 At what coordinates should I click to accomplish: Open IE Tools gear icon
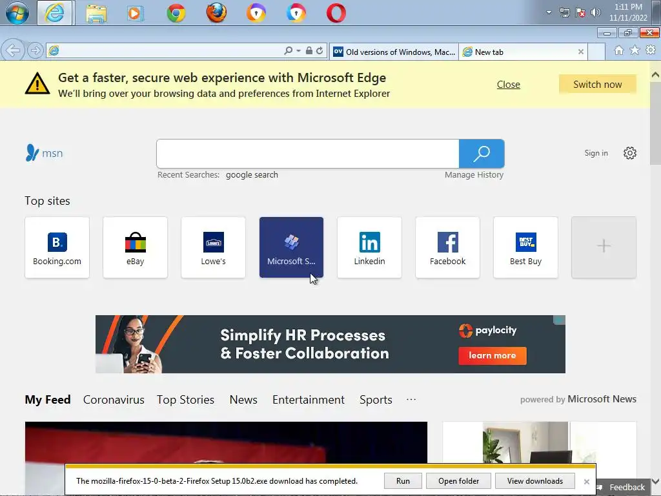coord(651,50)
